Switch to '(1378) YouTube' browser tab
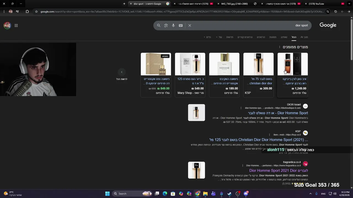 pos(324,4)
